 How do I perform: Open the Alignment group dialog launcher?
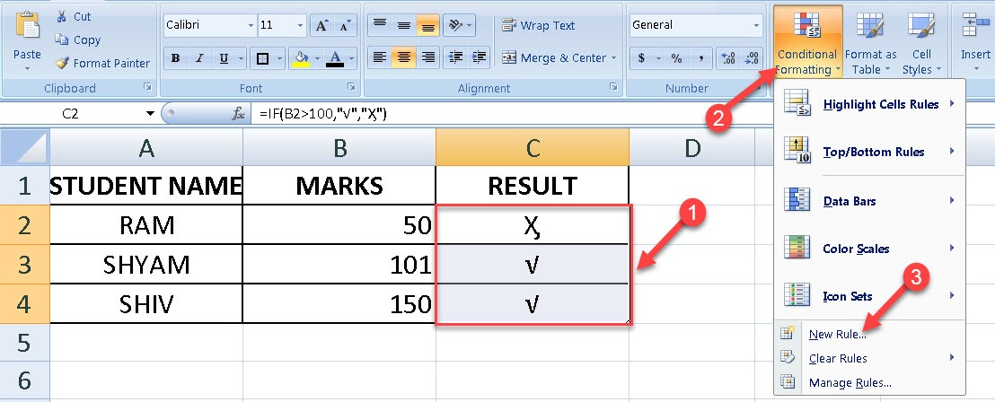pos(613,86)
